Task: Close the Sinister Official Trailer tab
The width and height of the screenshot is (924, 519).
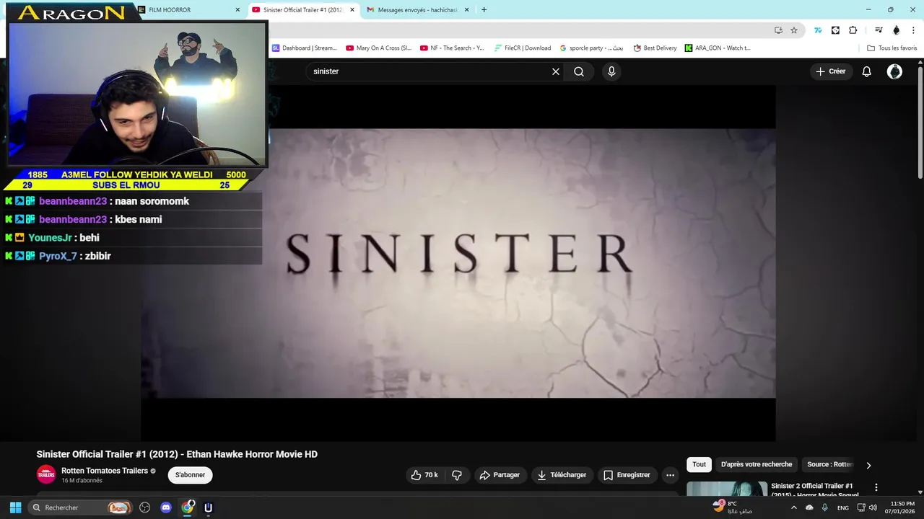Action: 352,10
